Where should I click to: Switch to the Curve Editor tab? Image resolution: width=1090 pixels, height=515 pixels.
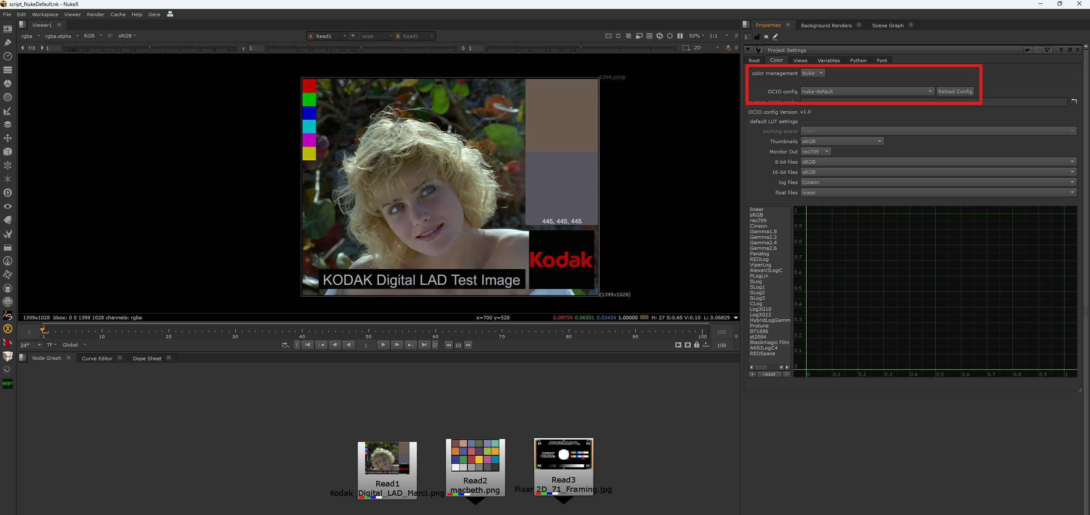point(97,358)
